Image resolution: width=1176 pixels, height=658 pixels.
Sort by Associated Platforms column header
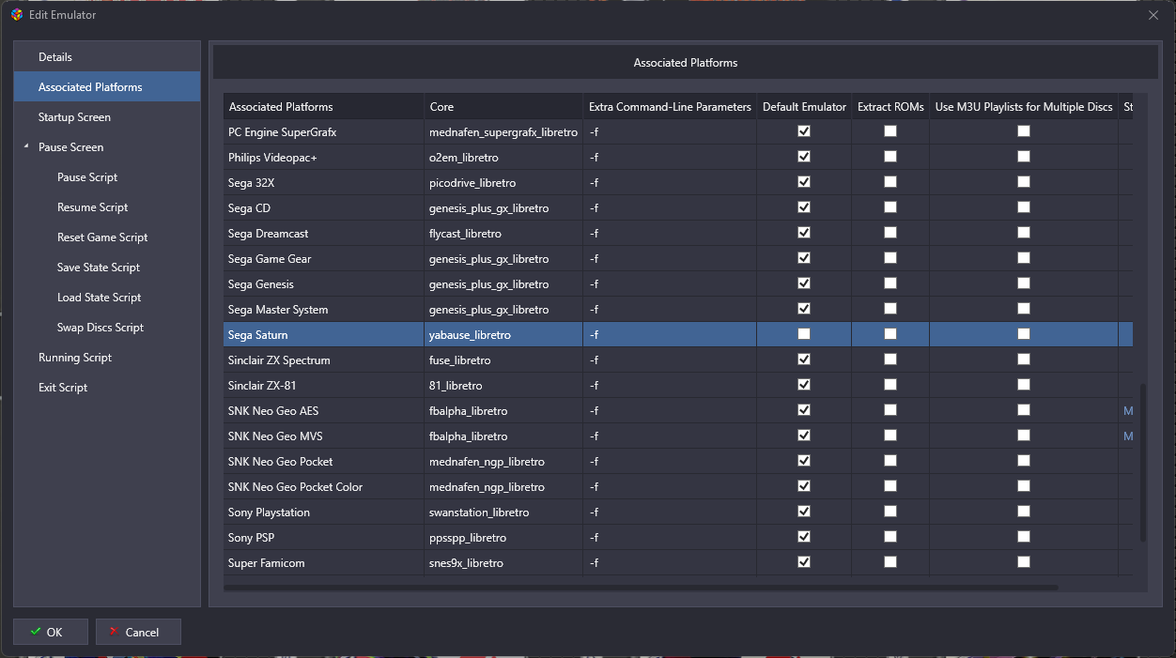[x=323, y=107]
